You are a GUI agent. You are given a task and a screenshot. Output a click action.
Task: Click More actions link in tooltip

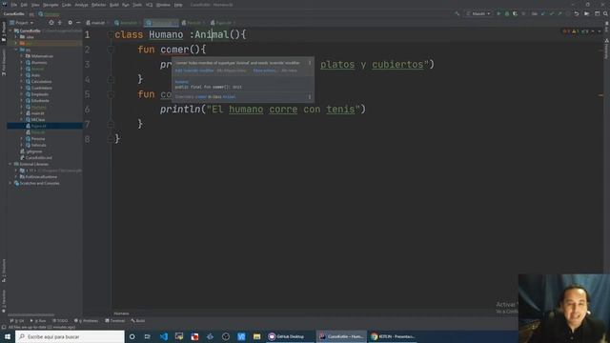coord(265,71)
